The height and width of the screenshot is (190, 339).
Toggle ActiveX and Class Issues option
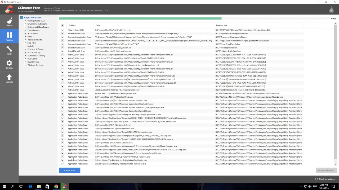[25, 27]
